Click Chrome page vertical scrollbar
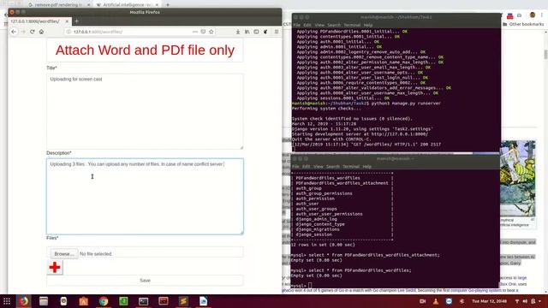Image resolution: width=548 pixels, height=308 pixels. tap(545, 54)
